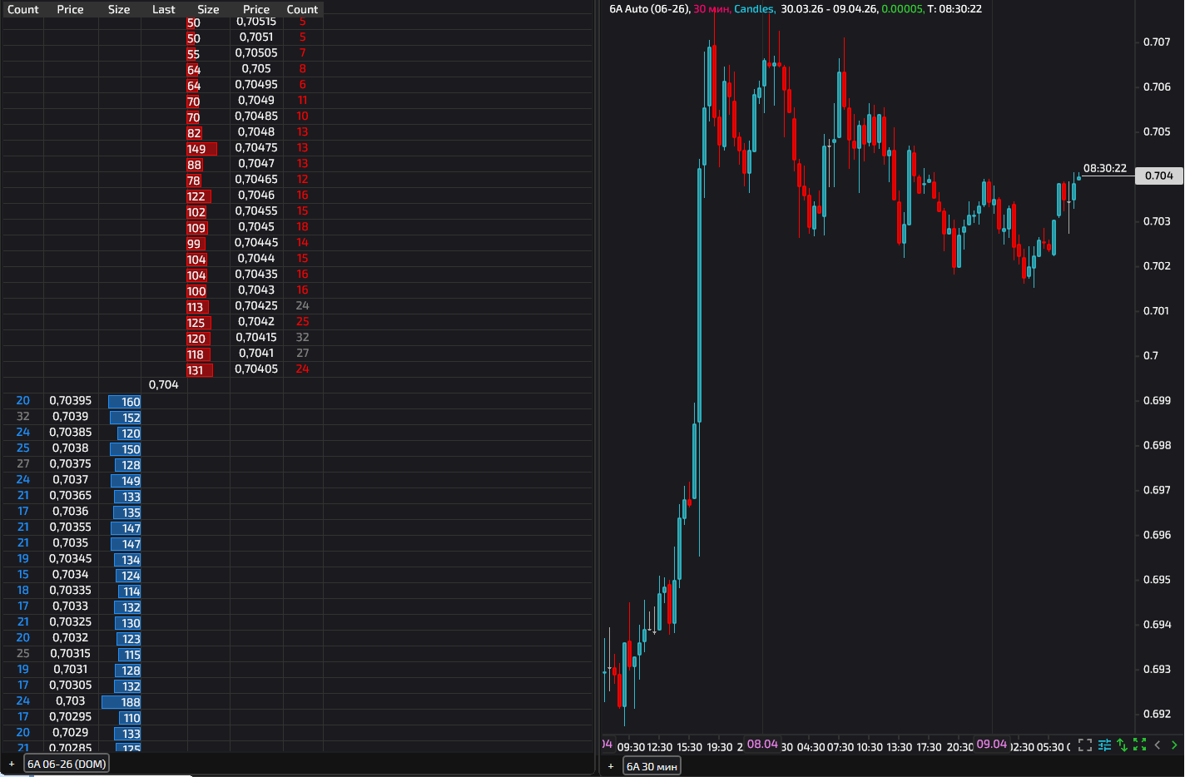Click bid price 0,7038
The width and height of the screenshot is (1185, 777).
(71, 448)
